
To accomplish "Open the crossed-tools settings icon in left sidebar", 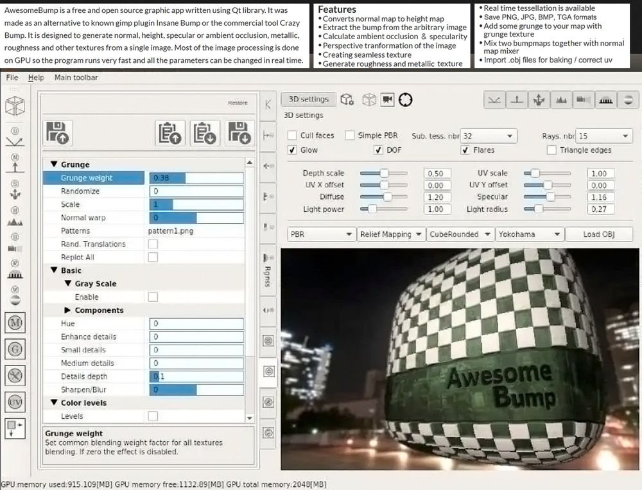I will click(15, 376).
